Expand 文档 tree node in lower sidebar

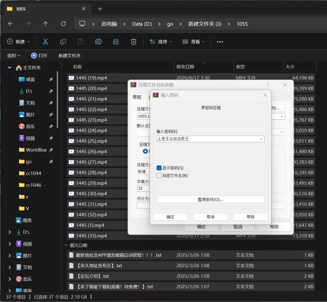pos(9,267)
